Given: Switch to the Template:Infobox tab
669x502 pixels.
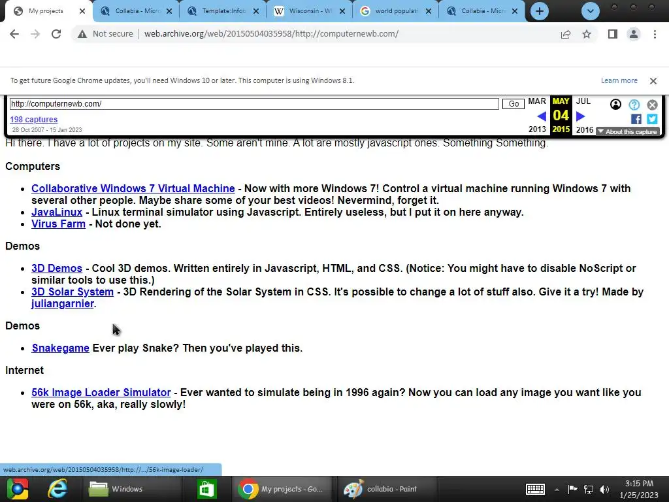Looking at the screenshot, I should pos(224,11).
